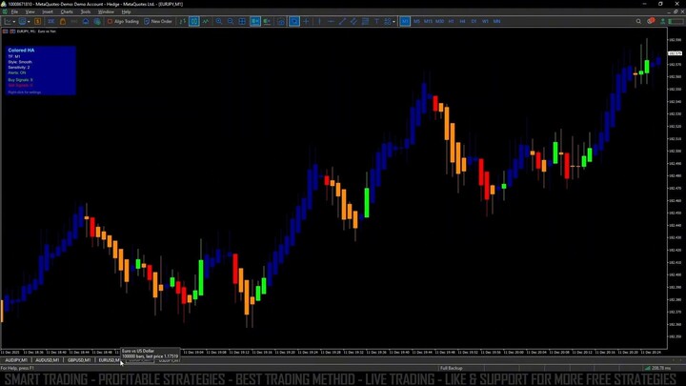The width and height of the screenshot is (686, 386).
Task: Zoom out on the chart
Action: click(x=231, y=21)
